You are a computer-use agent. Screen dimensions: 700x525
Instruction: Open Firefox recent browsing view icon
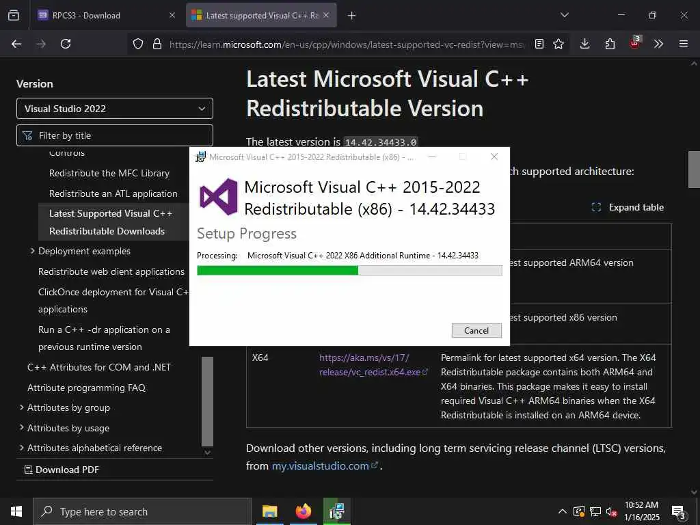14,16
